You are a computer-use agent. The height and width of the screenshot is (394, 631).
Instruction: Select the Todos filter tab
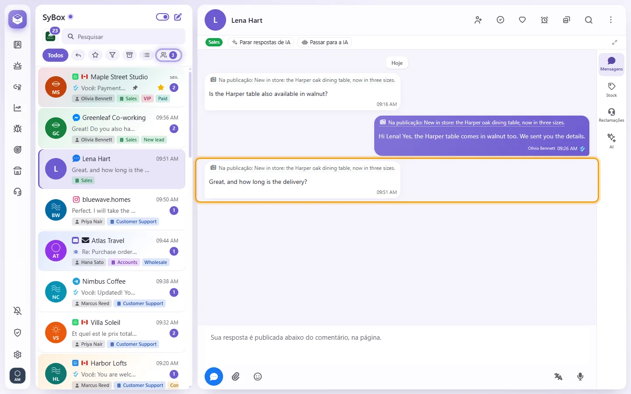pyautogui.click(x=55, y=55)
